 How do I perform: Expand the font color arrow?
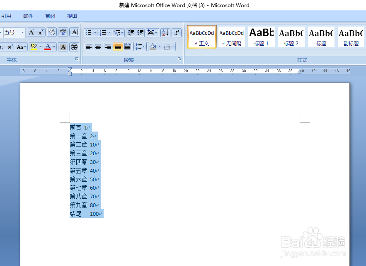[x=54, y=47]
